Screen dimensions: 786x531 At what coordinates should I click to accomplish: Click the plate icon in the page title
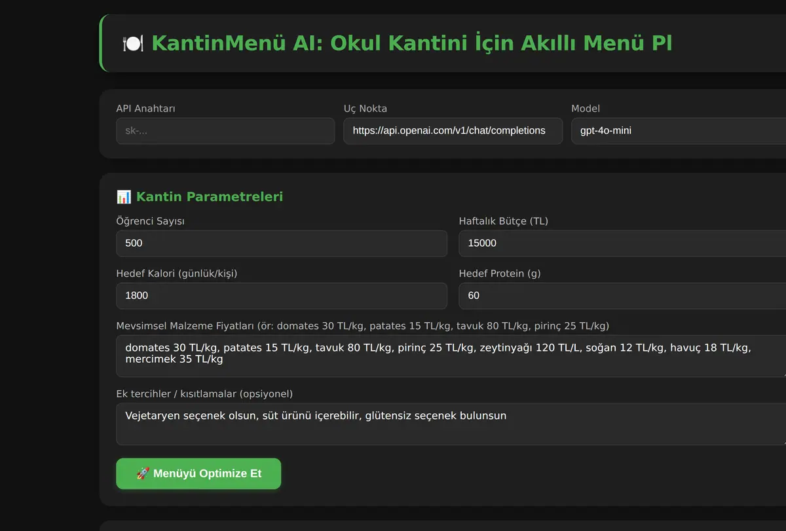(x=133, y=44)
